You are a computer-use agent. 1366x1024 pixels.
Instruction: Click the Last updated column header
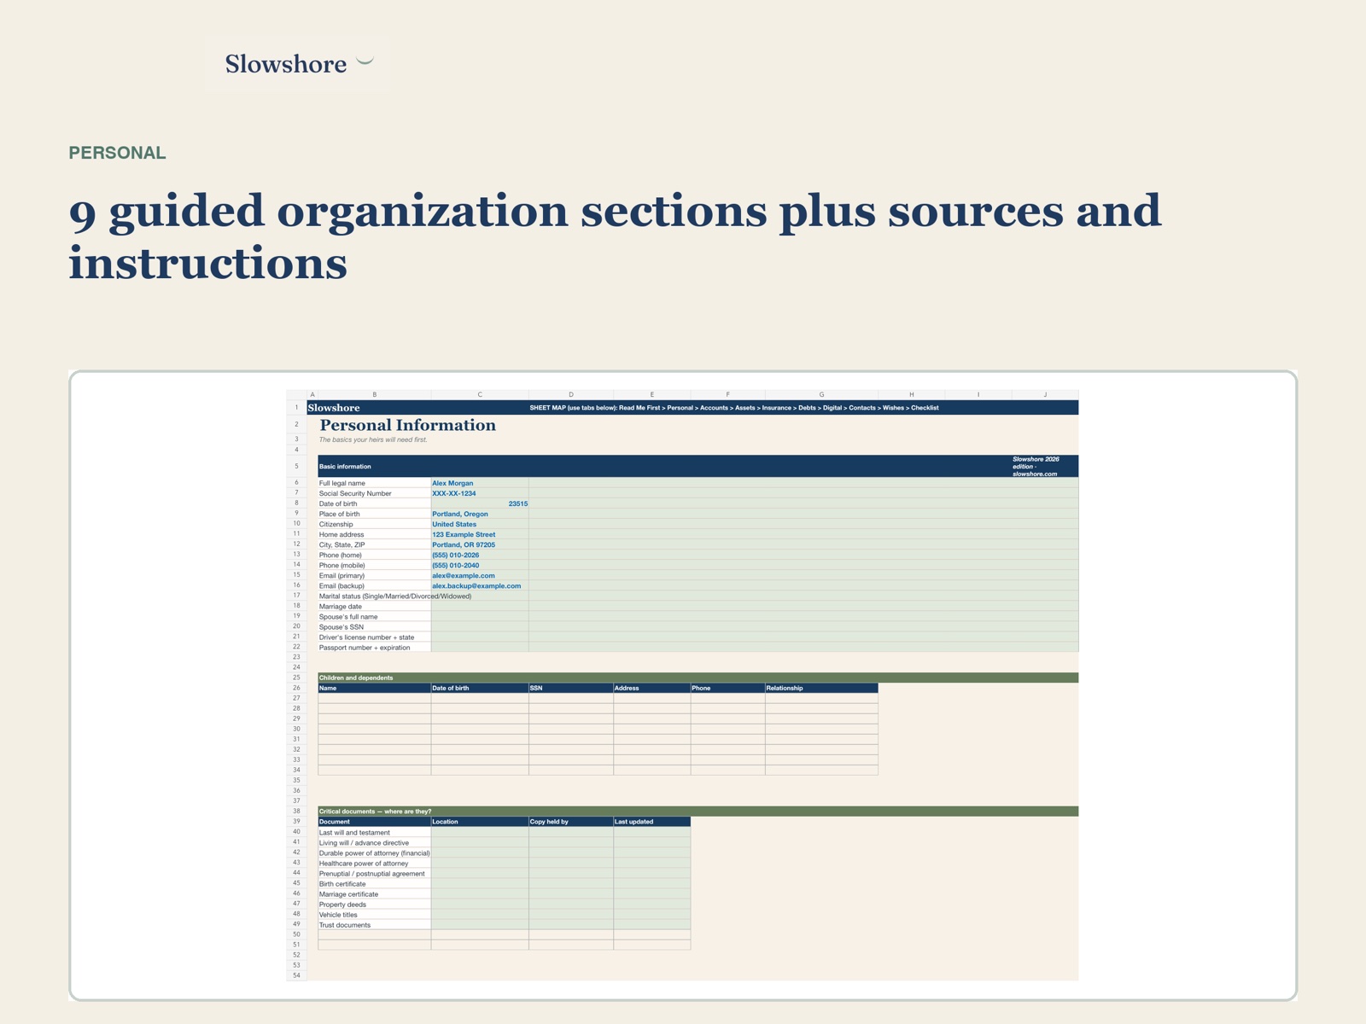pyautogui.click(x=651, y=822)
